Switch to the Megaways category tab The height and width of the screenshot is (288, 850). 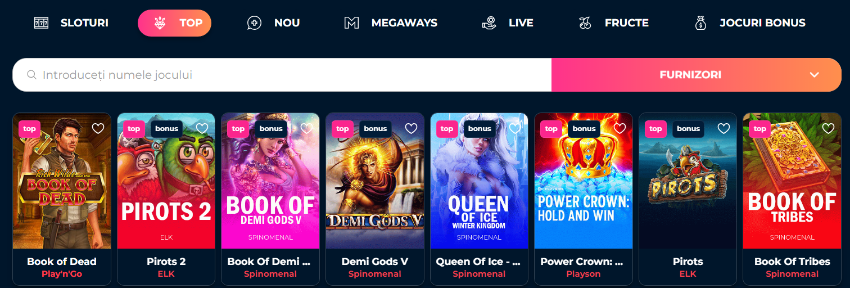pos(391,23)
